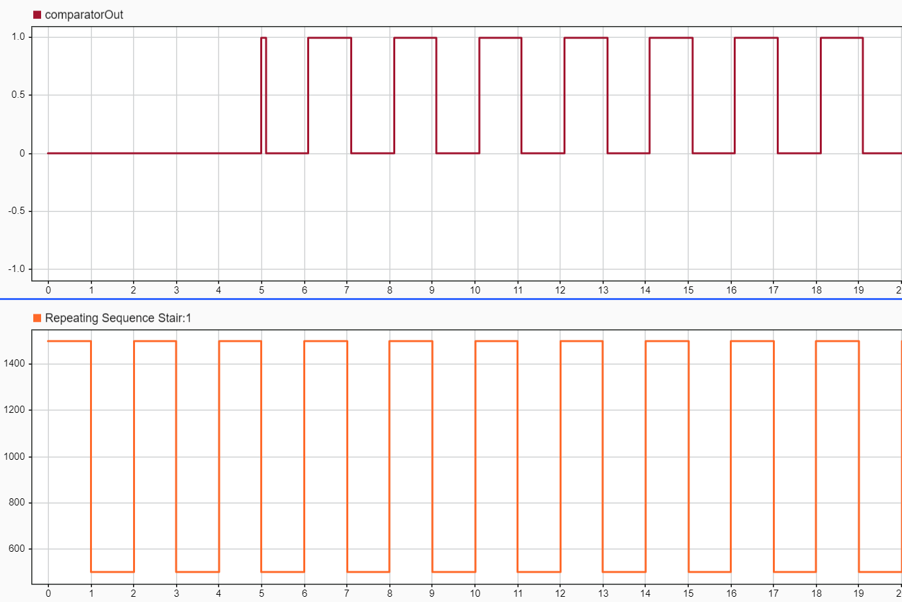Image resolution: width=902 pixels, height=602 pixels.
Task: Click the orange Repeating Sequence Stair legend swatch
Action: point(37,318)
